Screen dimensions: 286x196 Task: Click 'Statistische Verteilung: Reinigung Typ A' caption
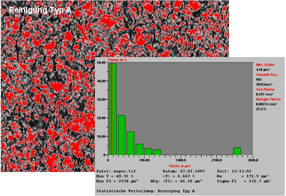[146, 191]
